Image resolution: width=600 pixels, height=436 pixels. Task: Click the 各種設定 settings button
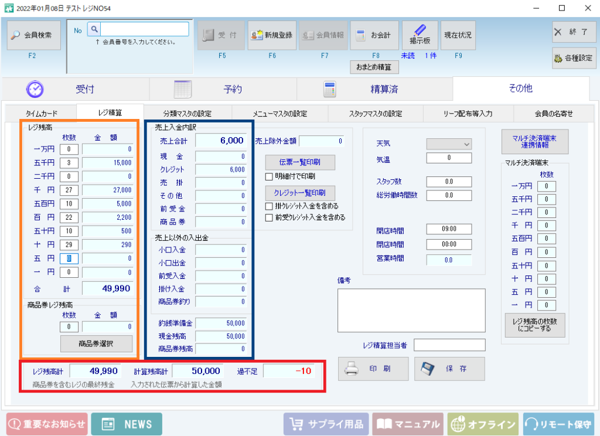pyautogui.click(x=573, y=58)
